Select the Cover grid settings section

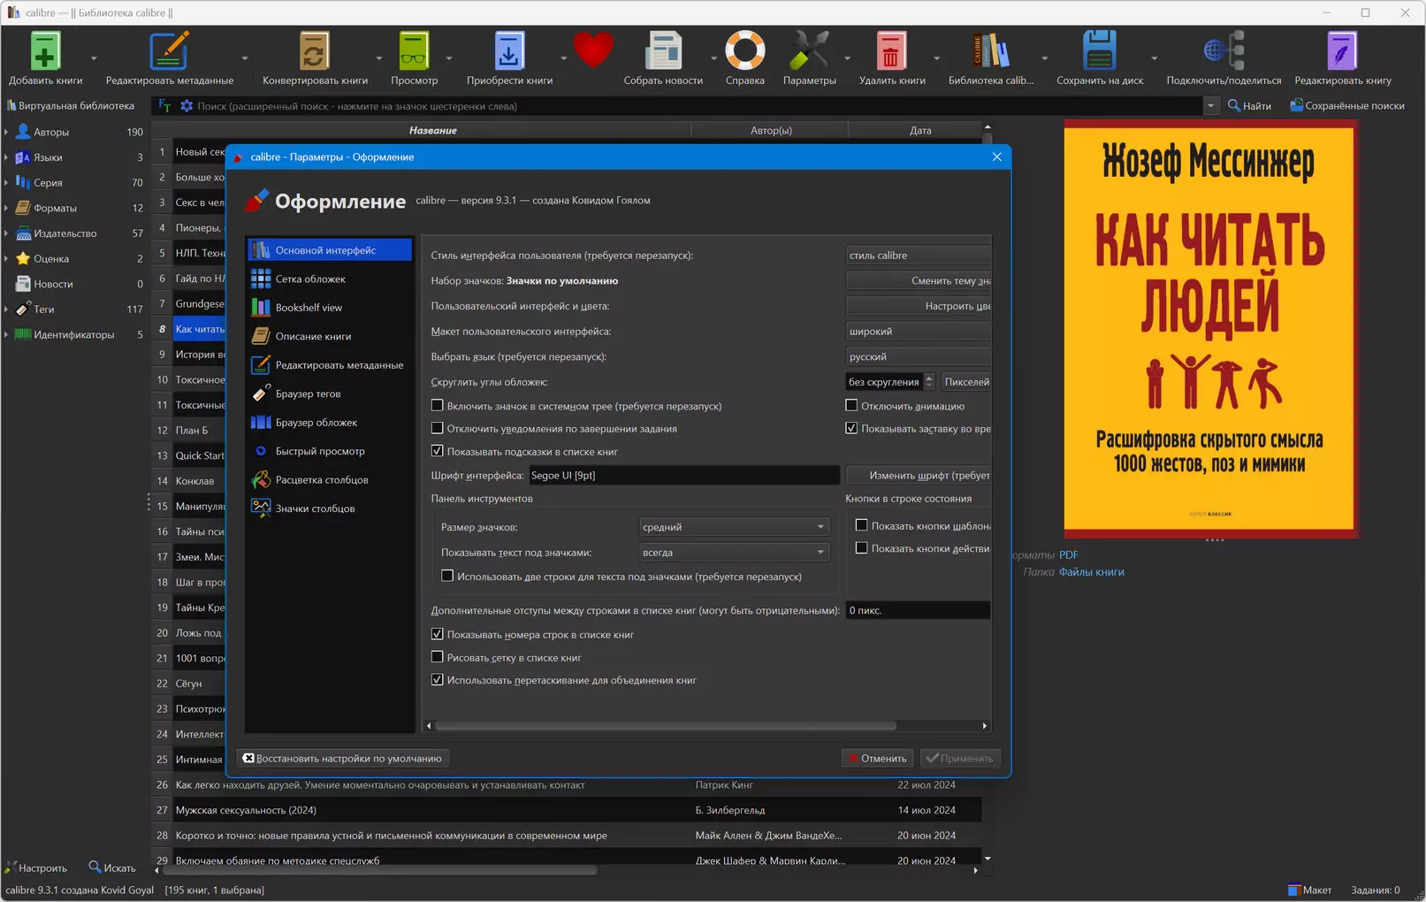pos(310,279)
